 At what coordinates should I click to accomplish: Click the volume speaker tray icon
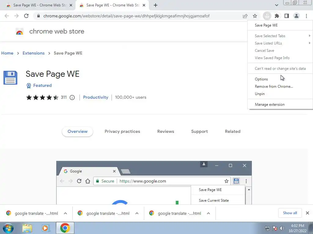(x=282, y=228)
